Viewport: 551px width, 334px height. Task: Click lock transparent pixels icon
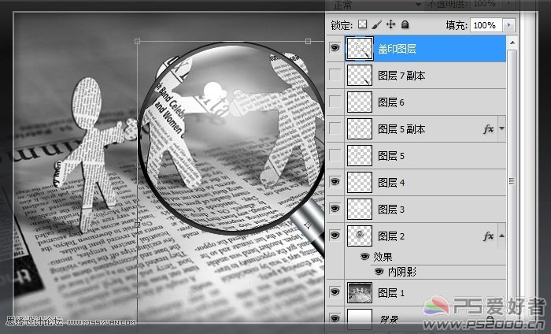coord(362,24)
